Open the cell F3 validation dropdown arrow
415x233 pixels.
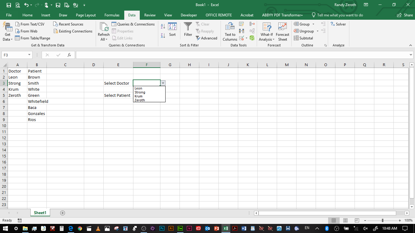point(163,83)
